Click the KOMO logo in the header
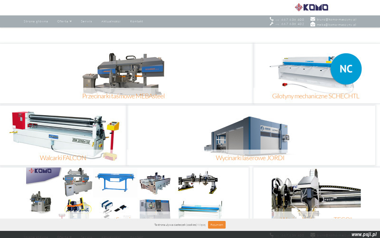Screen dimensions: 380x238 tap(312, 7)
